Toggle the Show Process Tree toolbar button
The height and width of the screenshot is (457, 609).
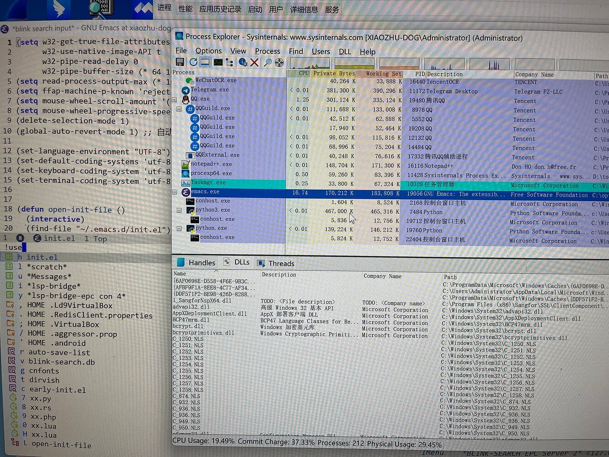[x=229, y=63]
